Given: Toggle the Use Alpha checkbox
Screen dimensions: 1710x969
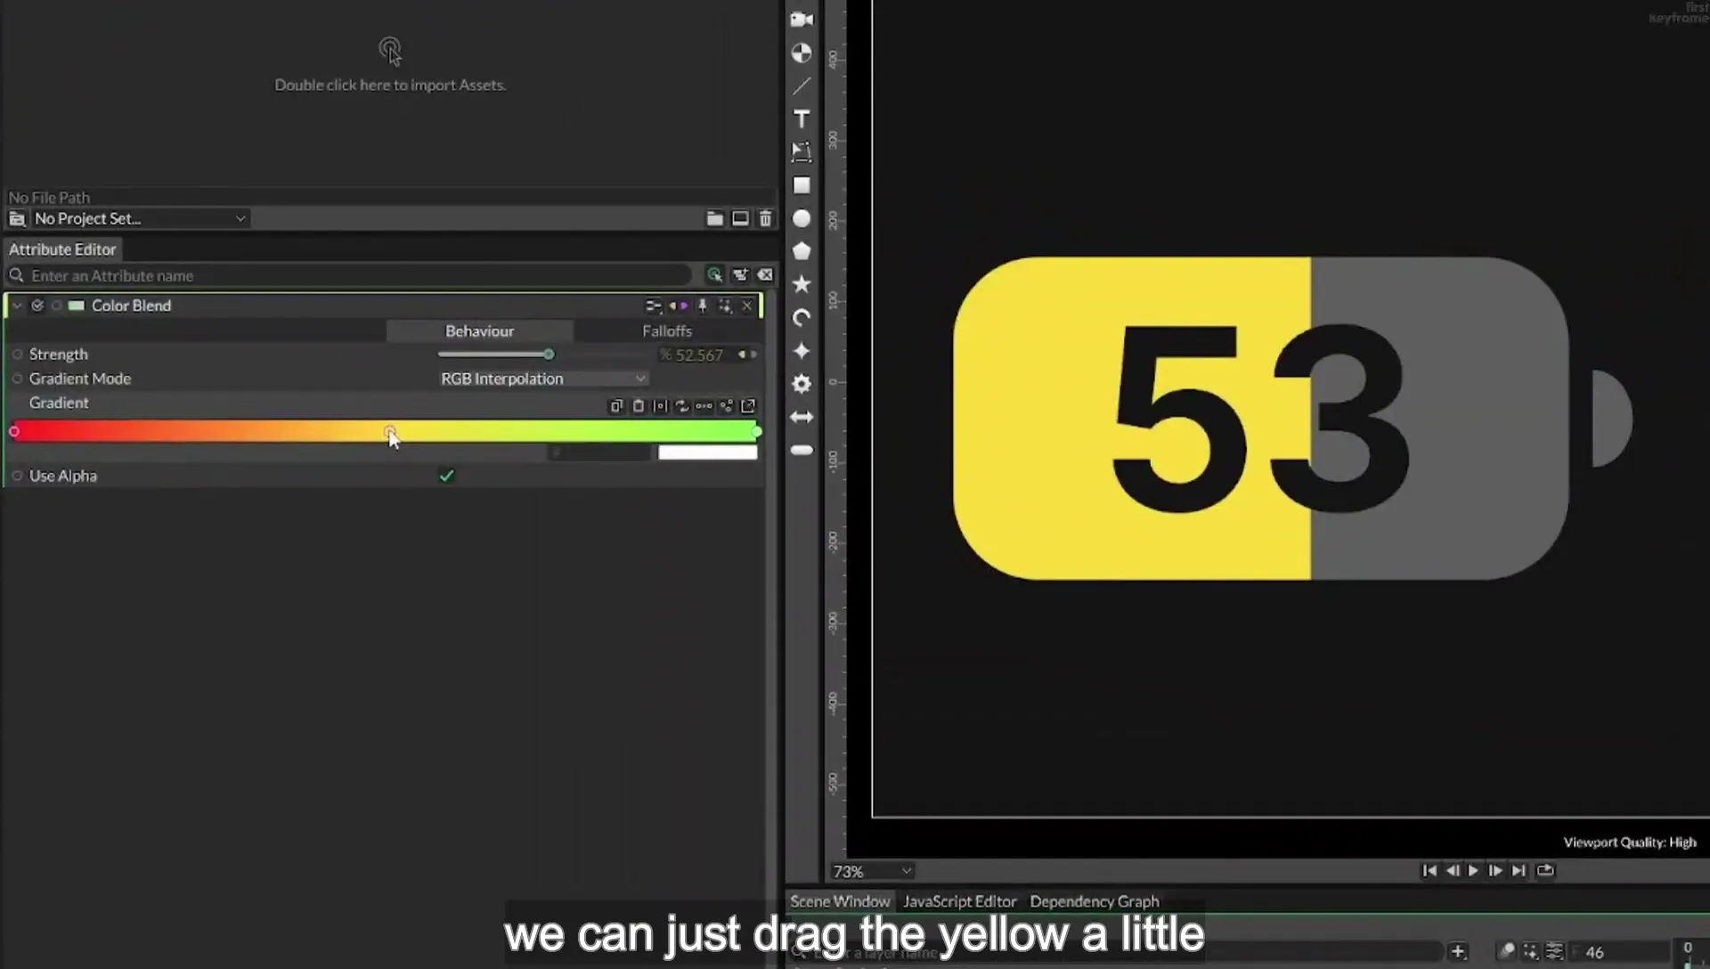Looking at the screenshot, I should pyautogui.click(x=446, y=476).
